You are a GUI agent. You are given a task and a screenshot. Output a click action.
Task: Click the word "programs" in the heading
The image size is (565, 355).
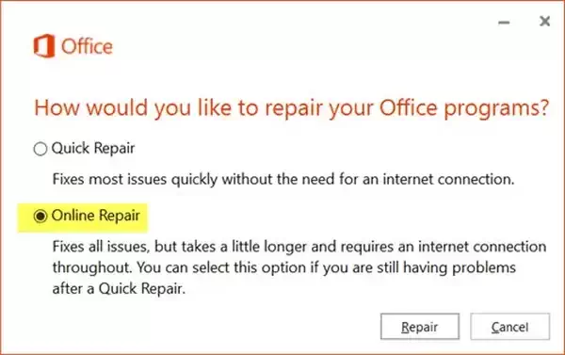click(490, 109)
